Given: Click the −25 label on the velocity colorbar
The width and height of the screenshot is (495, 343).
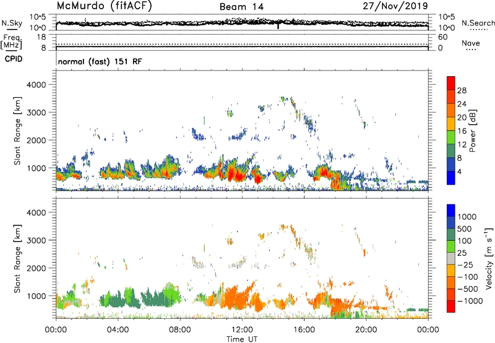Looking at the screenshot, I should coord(465,265).
